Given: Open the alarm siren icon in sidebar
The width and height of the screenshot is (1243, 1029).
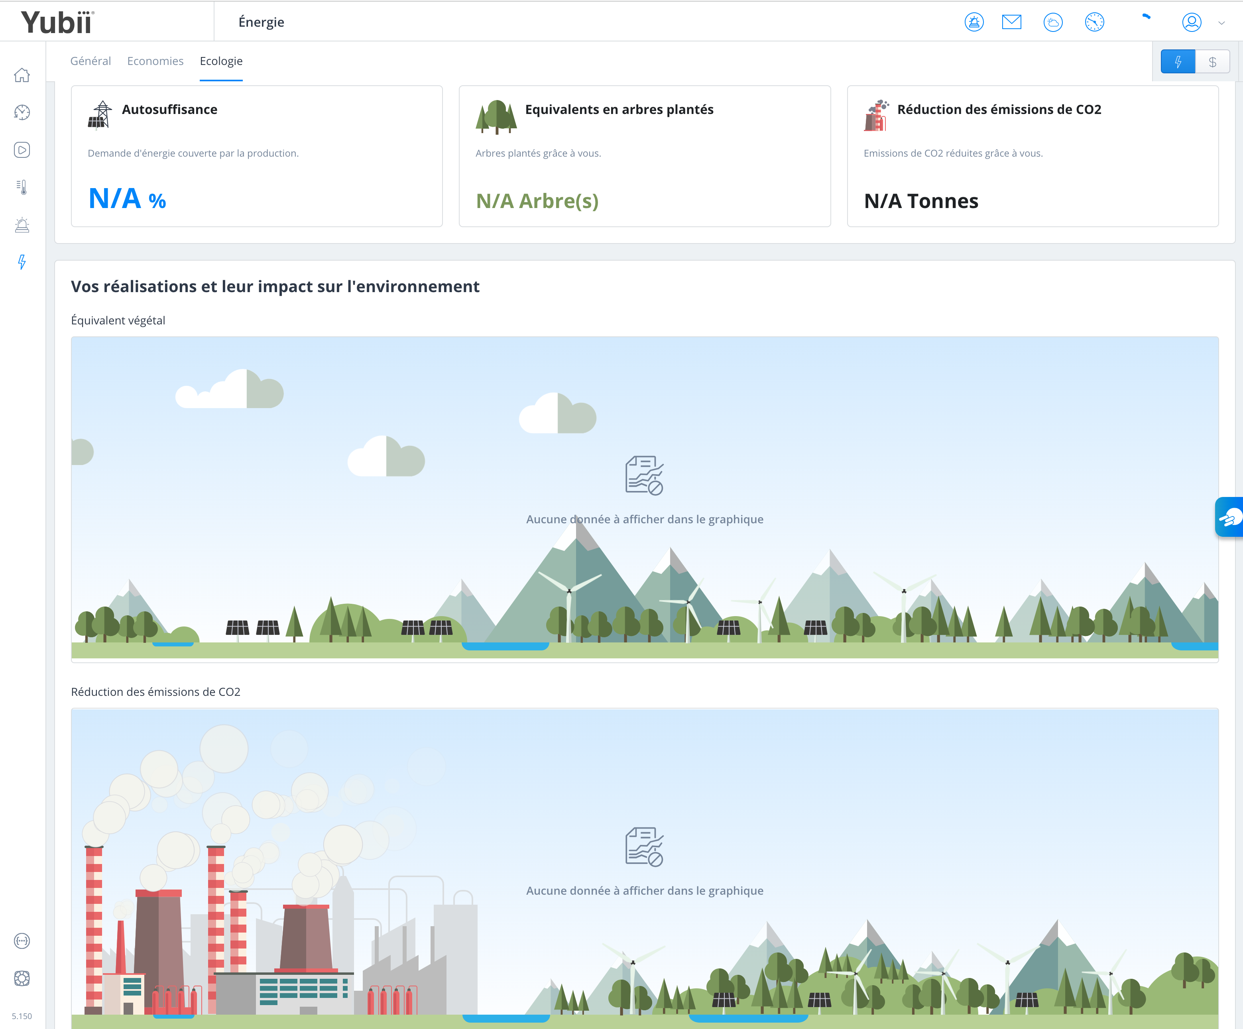Looking at the screenshot, I should (22, 225).
